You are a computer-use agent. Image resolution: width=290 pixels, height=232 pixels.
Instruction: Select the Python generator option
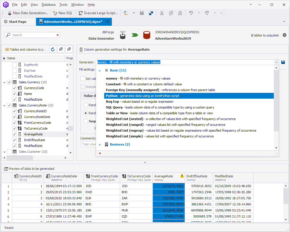click(x=189, y=96)
